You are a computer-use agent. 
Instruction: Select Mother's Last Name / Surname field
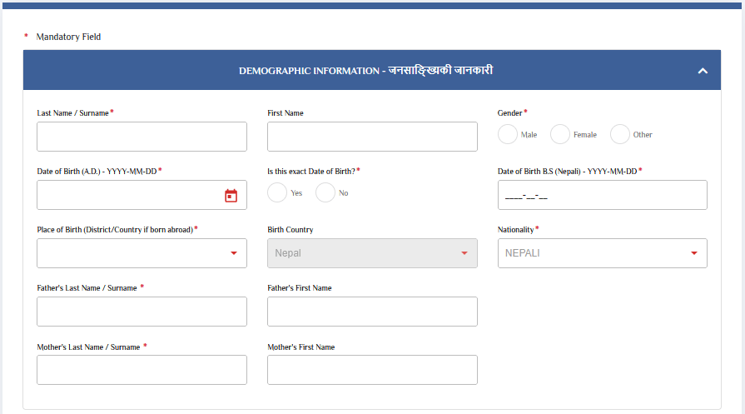pyautogui.click(x=142, y=370)
